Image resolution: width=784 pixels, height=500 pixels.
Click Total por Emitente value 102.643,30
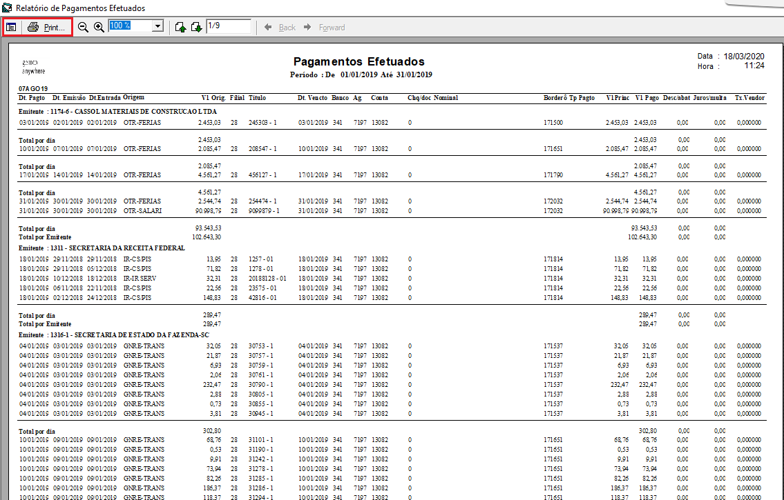206,237
